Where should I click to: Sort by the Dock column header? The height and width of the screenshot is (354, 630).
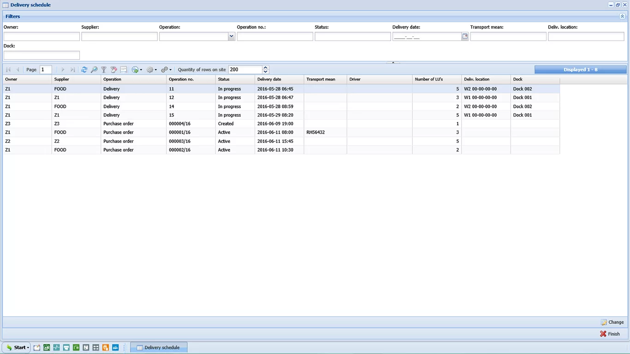tap(535, 79)
